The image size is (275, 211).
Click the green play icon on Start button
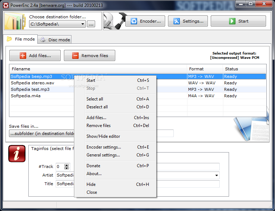pos(232,21)
